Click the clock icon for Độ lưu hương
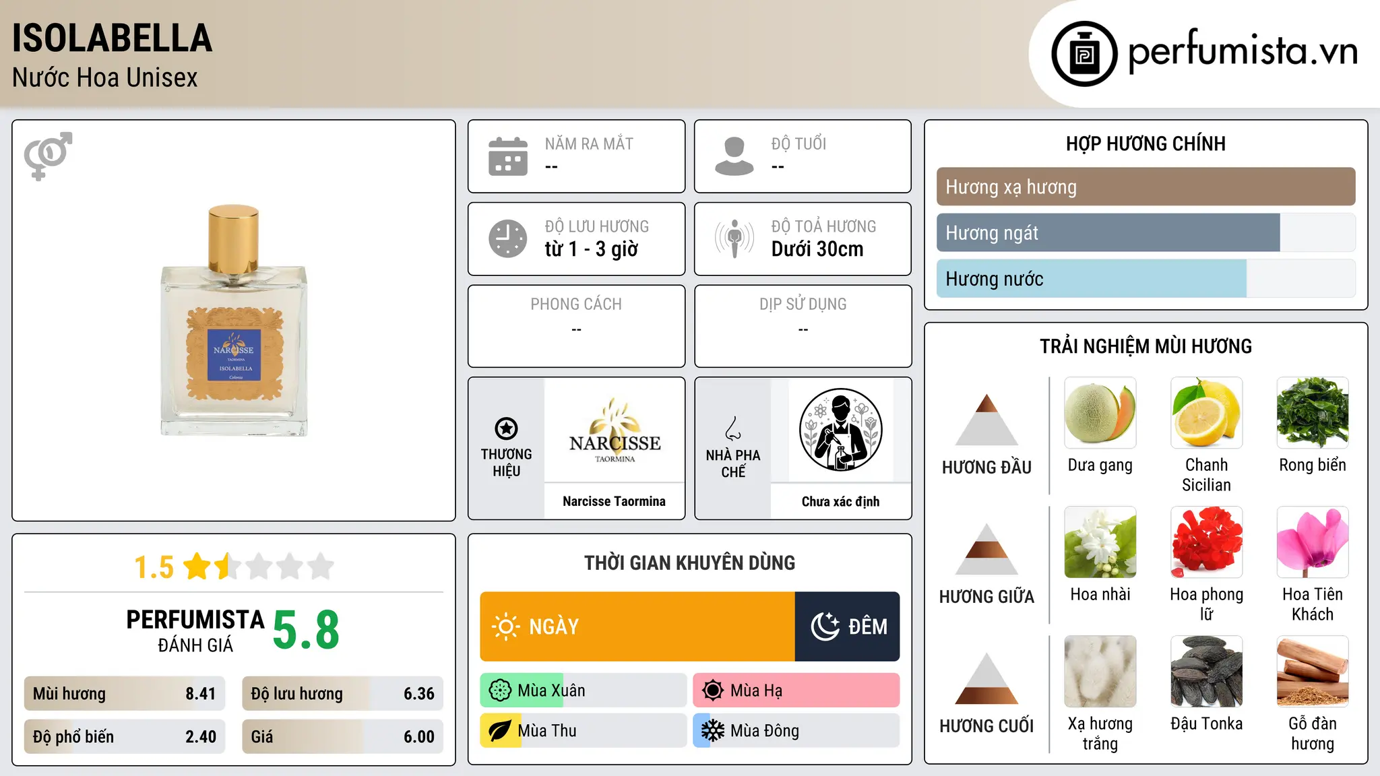 (x=508, y=238)
